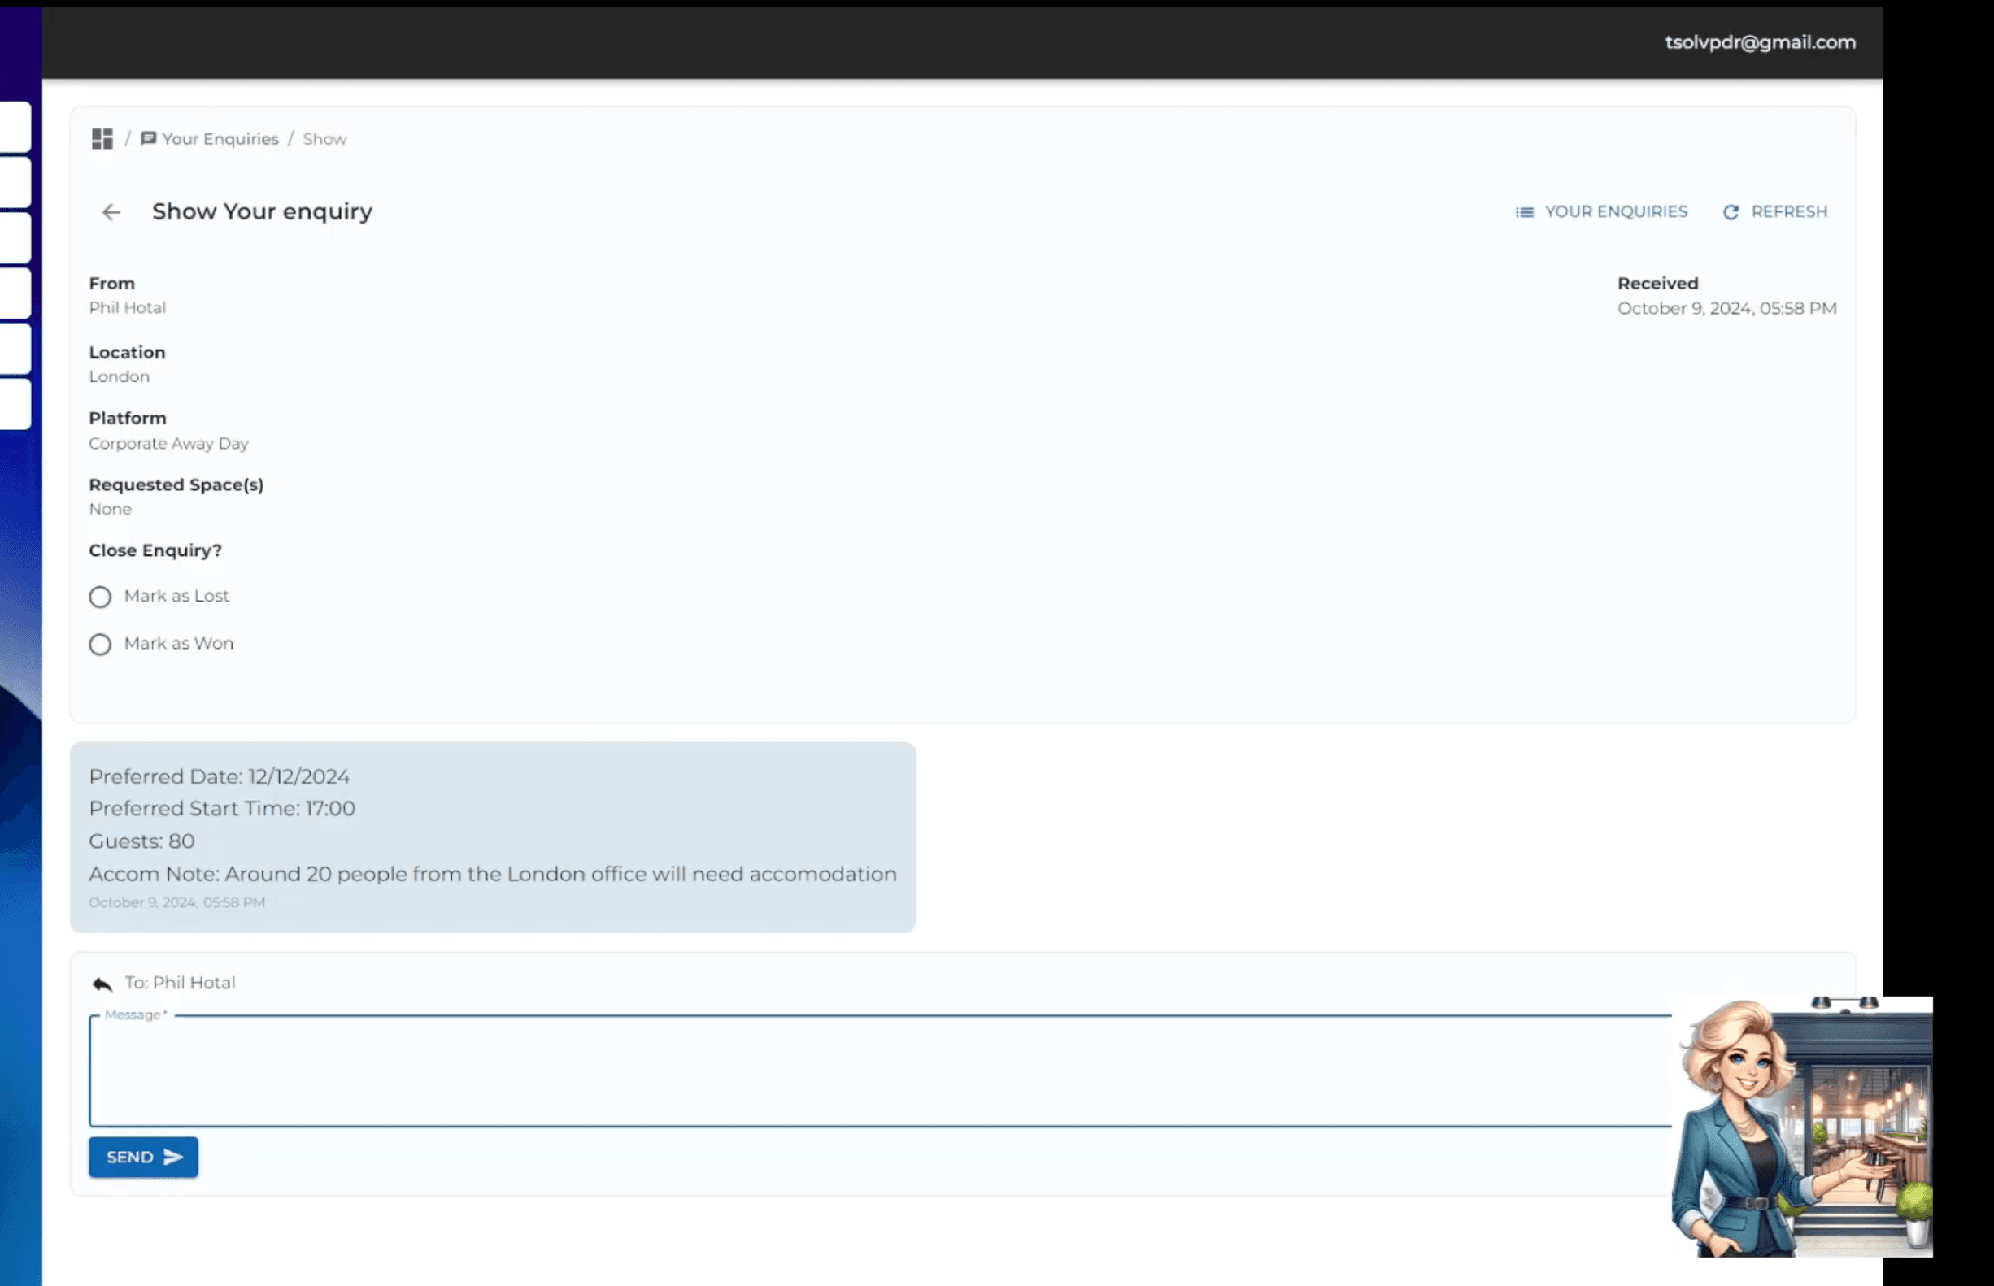
Task: Open the Your Enquiries breadcrumb link
Action: click(220, 139)
